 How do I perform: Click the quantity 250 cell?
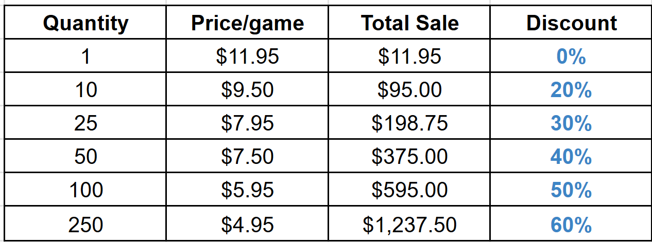[x=85, y=225]
